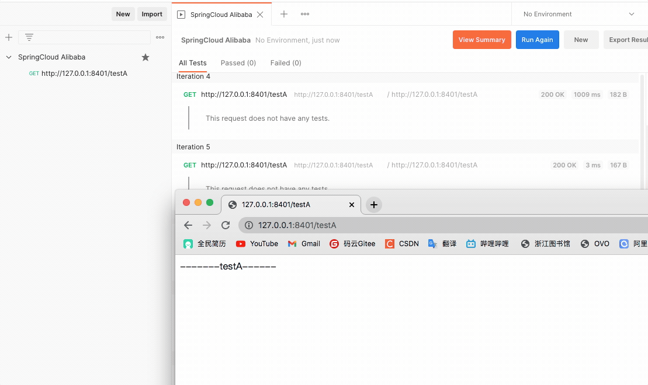The width and height of the screenshot is (648, 385).
Task: Close the SpringCloud Alibaba runner tab
Action: tap(260, 15)
